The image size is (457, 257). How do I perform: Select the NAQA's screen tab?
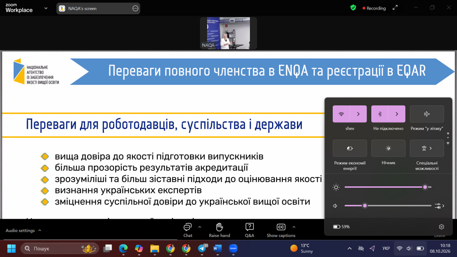(99, 8)
